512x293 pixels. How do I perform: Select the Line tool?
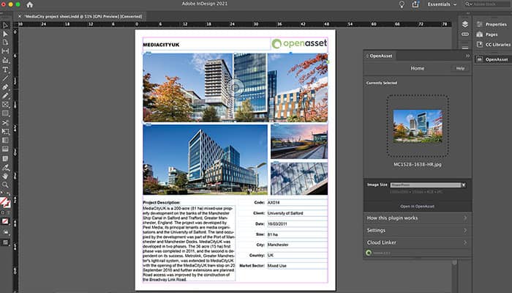[5, 78]
